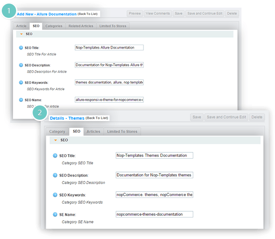275x239 pixels.
Task: Click help icon beside article SEO Description
Action: tap(21, 65)
